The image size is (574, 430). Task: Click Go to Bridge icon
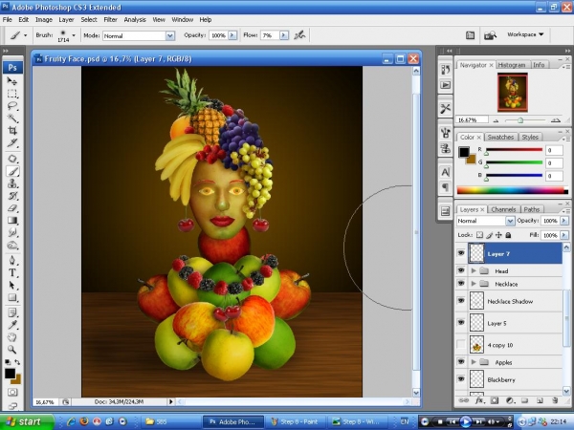click(490, 35)
